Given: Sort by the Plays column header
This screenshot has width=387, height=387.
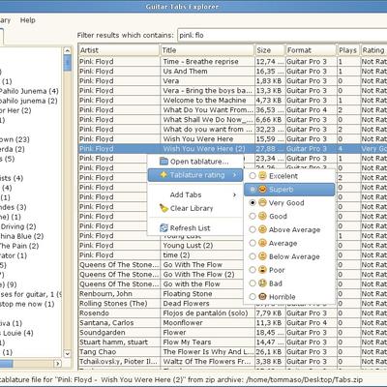Looking at the screenshot, I should (x=348, y=50).
